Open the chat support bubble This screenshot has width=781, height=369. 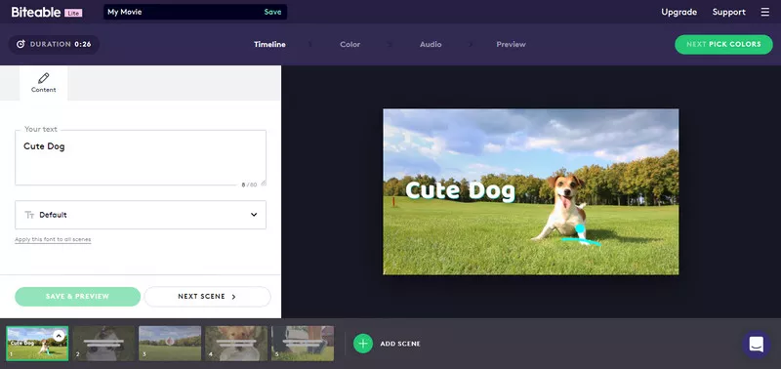[756, 344]
